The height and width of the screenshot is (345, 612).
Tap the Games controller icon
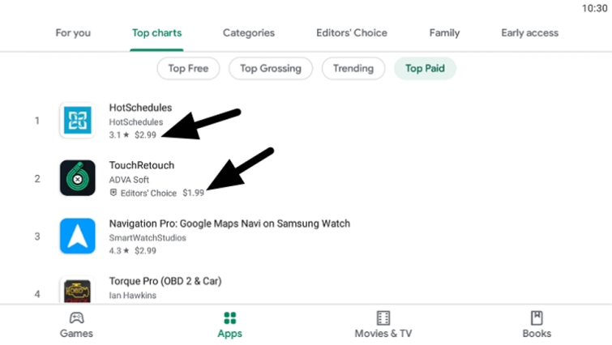click(x=76, y=317)
